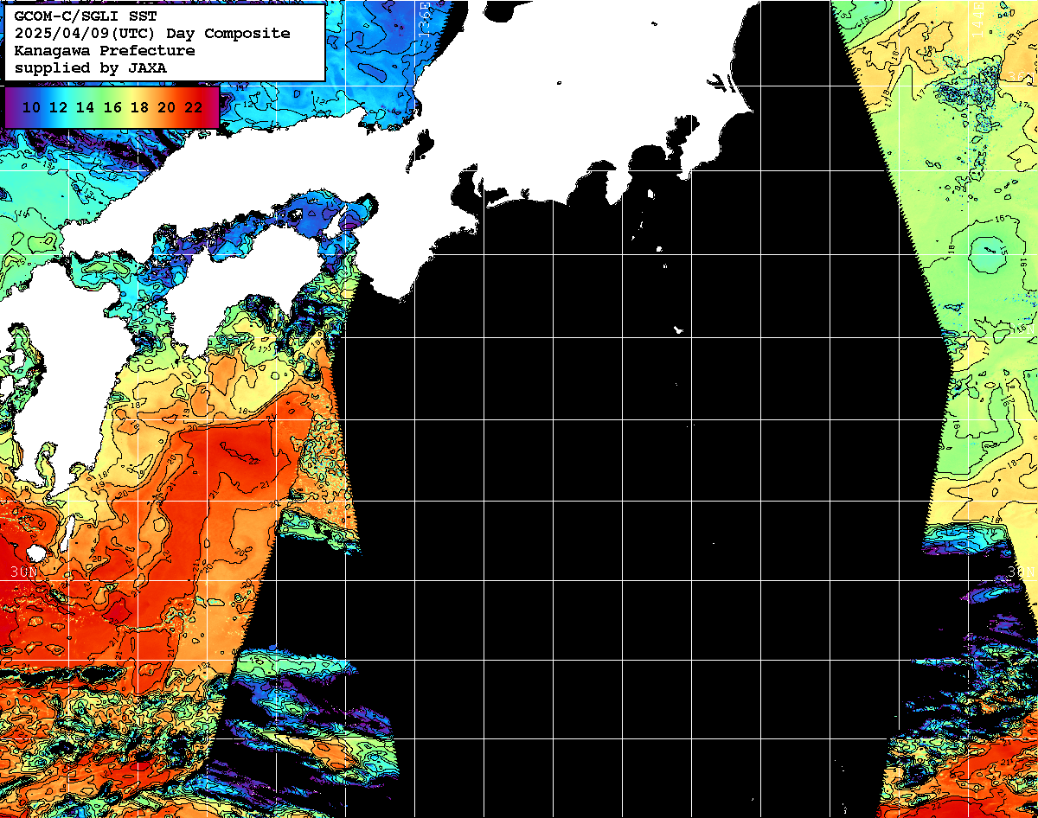
Task: Click the 'GCOM-C/SGLI SST' title line
Action: click(x=86, y=16)
